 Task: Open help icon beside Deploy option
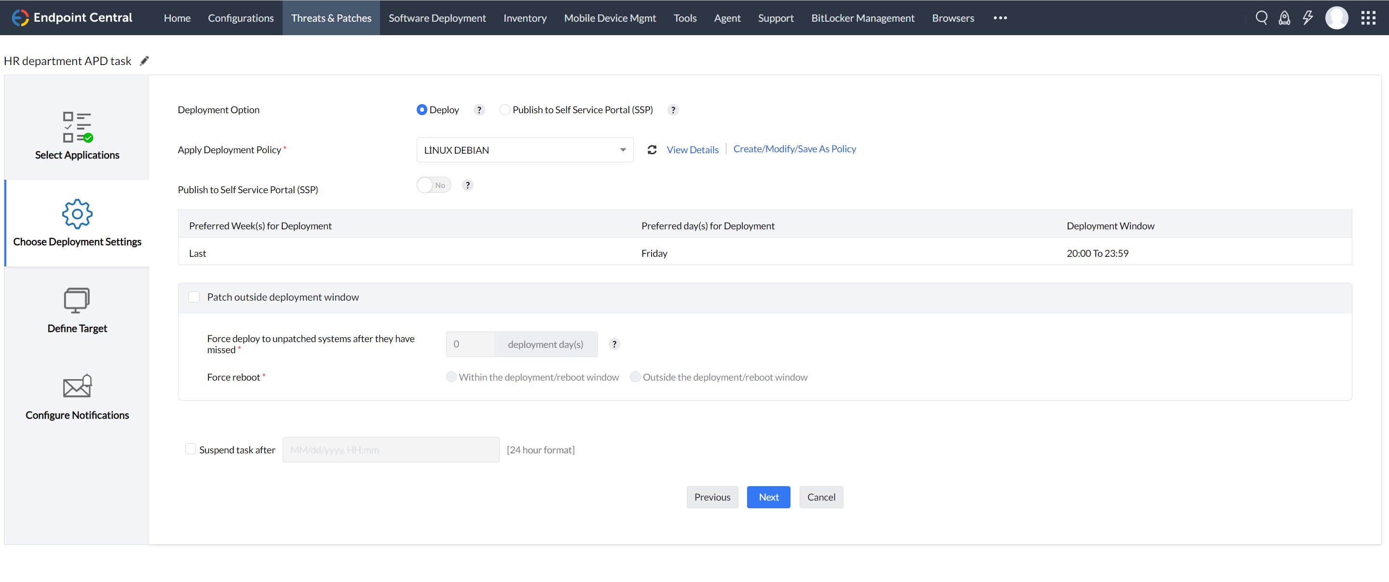(479, 110)
